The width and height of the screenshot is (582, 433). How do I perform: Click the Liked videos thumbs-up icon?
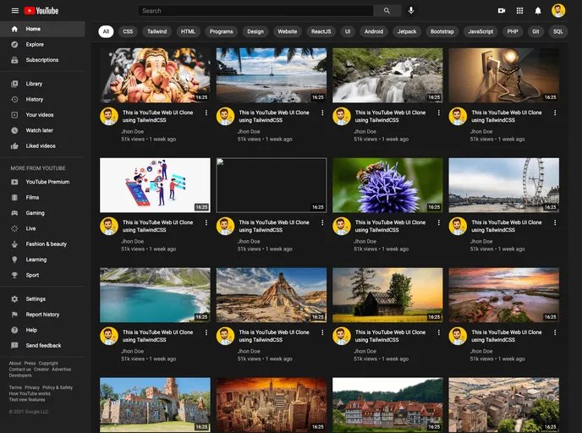(x=14, y=146)
